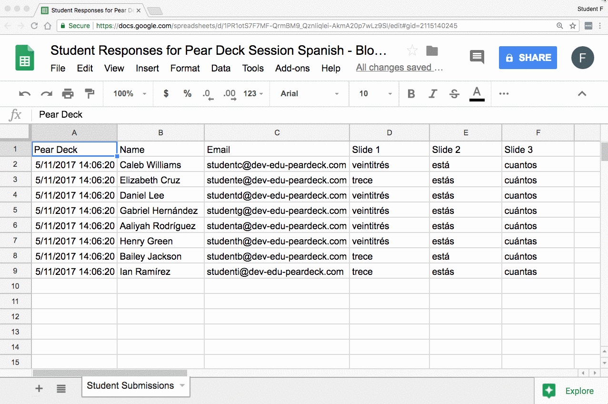The width and height of the screenshot is (608, 404).
Task: Open the View menu
Action: [x=114, y=68]
